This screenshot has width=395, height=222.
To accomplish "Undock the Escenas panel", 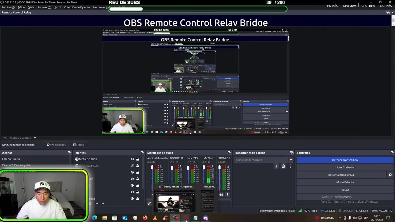I will (x=70, y=153).
